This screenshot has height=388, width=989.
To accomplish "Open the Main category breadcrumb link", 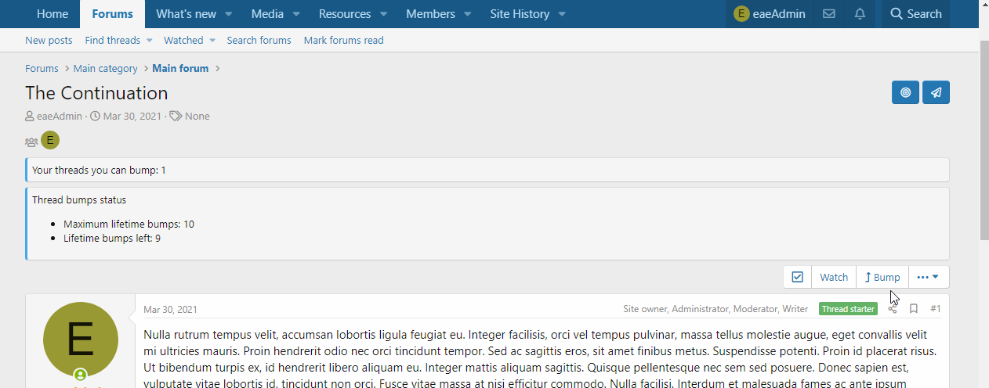I will click(105, 69).
